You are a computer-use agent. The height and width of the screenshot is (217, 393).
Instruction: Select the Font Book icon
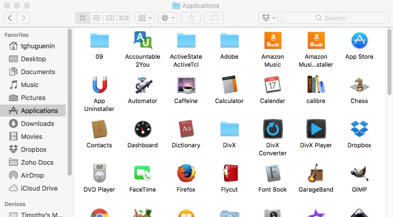tap(272, 173)
